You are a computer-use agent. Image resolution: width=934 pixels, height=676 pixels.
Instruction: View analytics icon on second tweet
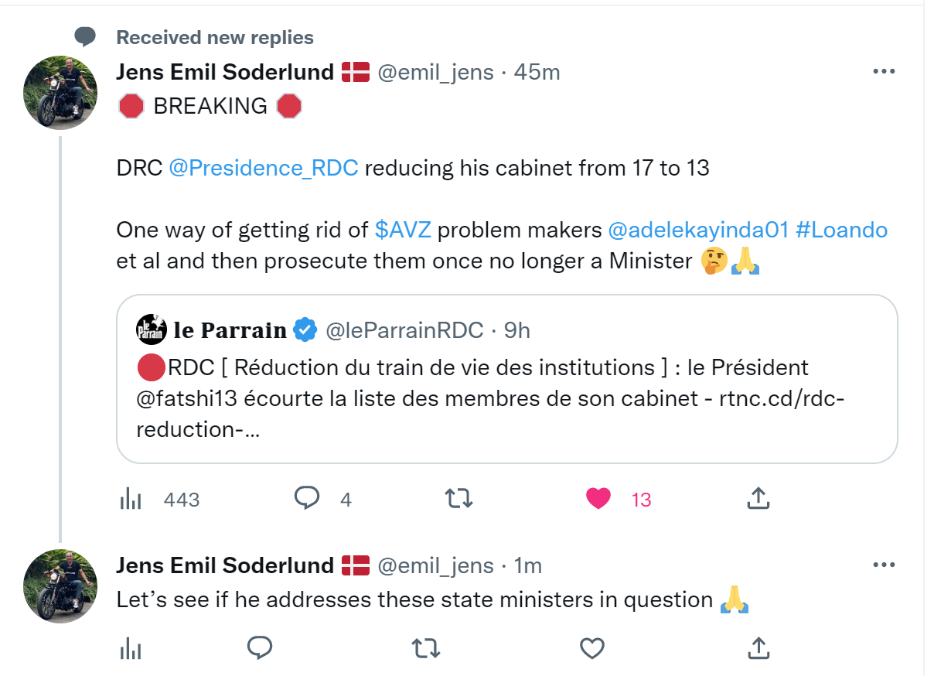131,648
